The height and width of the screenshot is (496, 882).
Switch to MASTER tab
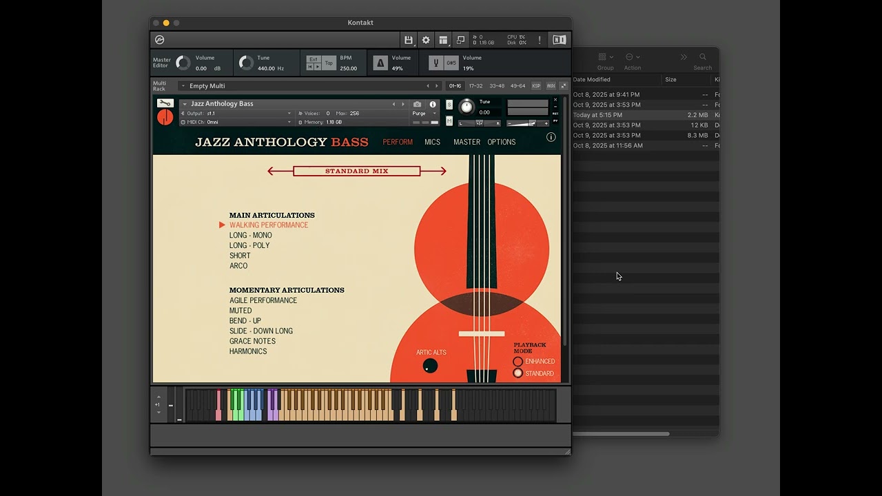coord(466,142)
